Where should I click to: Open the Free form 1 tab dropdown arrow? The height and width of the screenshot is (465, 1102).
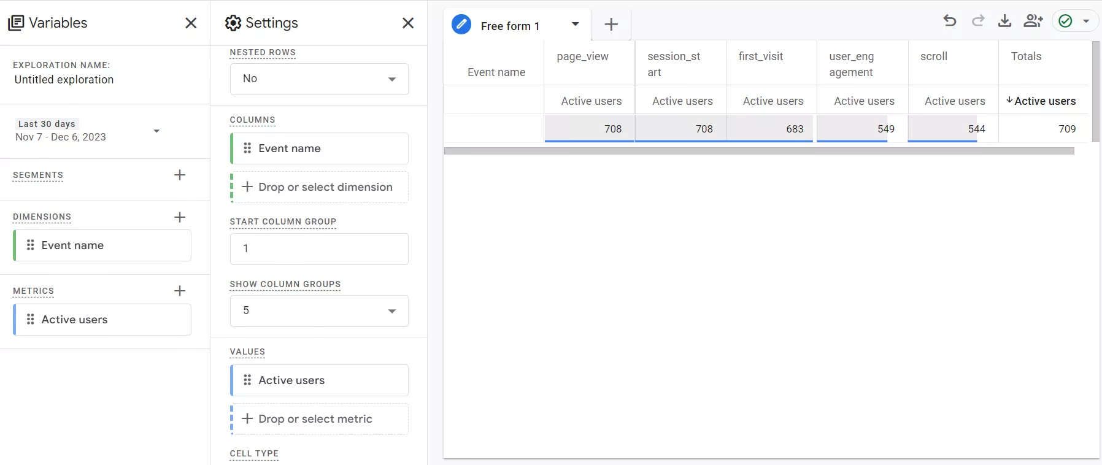pyautogui.click(x=575, y=25)
